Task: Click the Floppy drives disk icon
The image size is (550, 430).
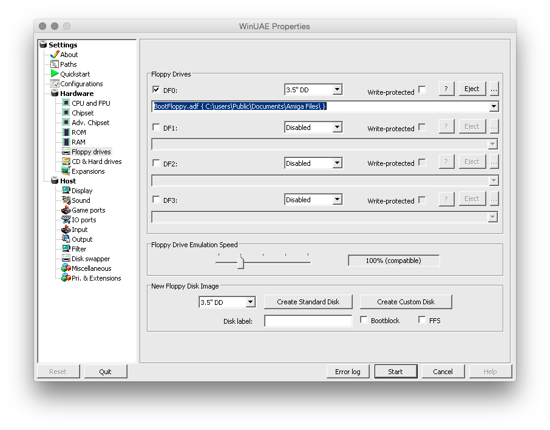Action: click(66, 151)
